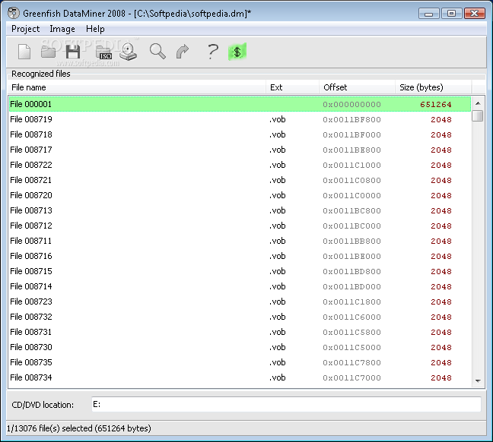This screenshot has width=493, height=442.
Task: Click the Greenfish DataMiner title bar app icon
Action: coord(13,13)
